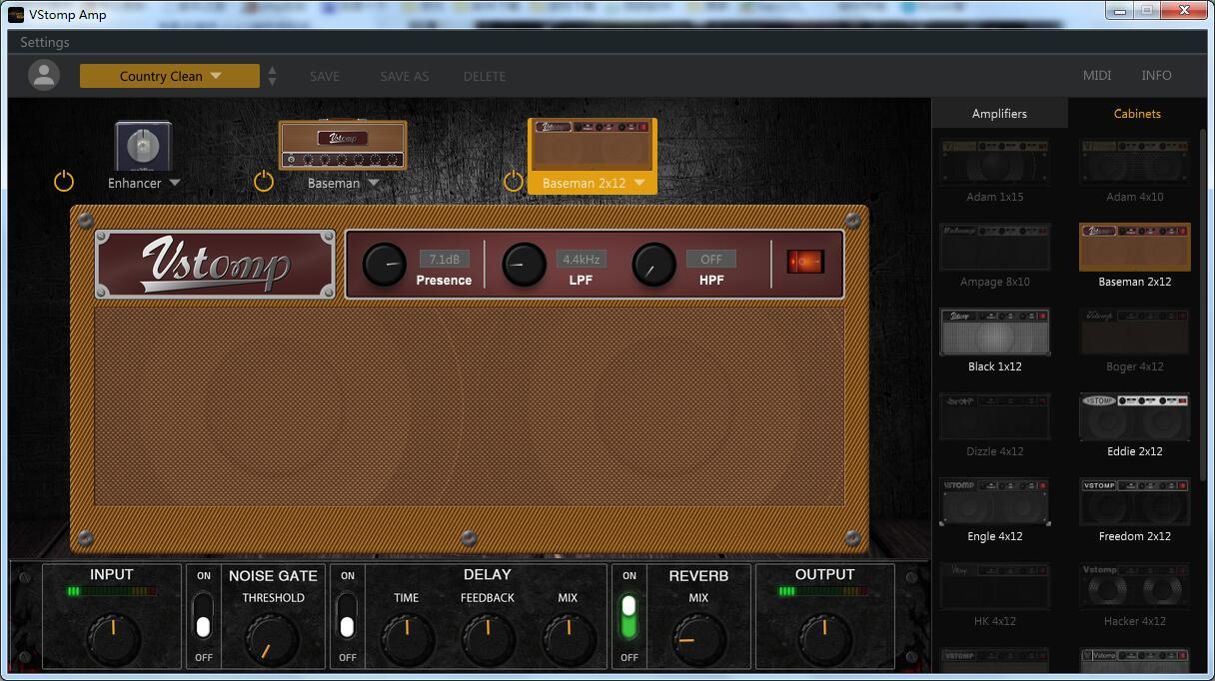The width and height of the screenshot is (1215, 681).
Task: Select the Black 1x12 cabinet
Action: (994, 333)
